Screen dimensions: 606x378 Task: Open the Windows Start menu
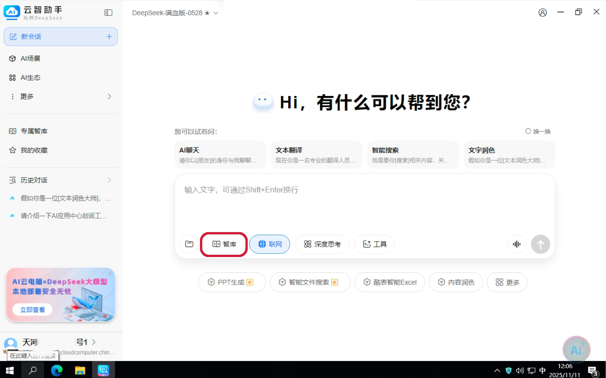[x=10, y=370]
